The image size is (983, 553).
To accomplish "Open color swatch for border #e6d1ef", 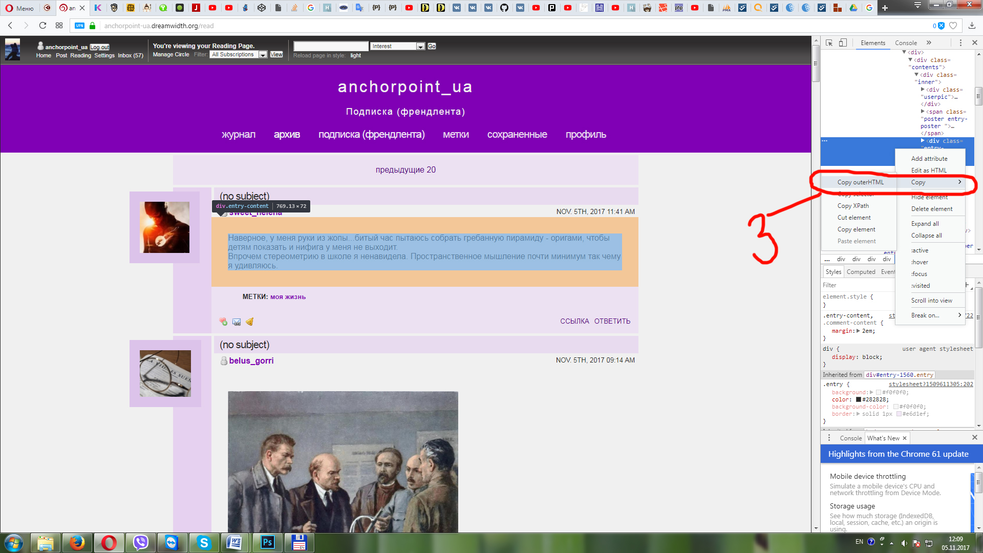I will [899, 414].
